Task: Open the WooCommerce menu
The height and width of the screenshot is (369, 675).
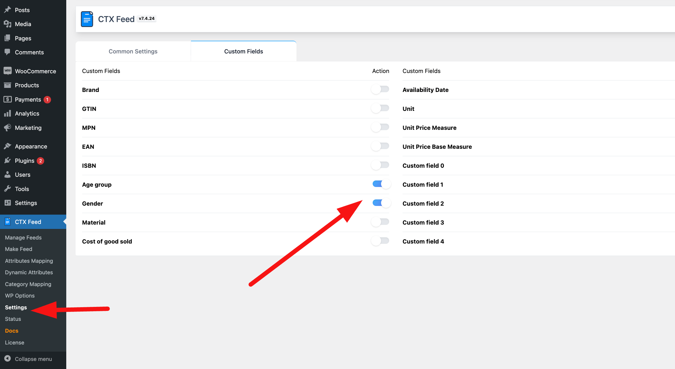Action: coord(33,71)
